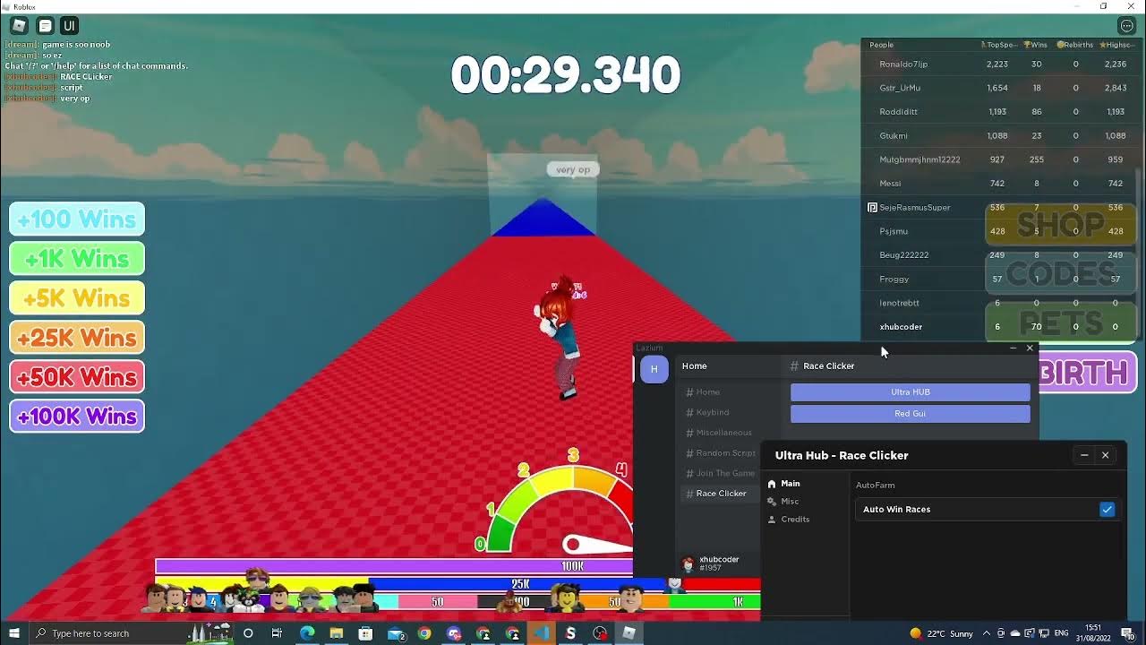Open Task View on the taskbar

tap(277, 633)
